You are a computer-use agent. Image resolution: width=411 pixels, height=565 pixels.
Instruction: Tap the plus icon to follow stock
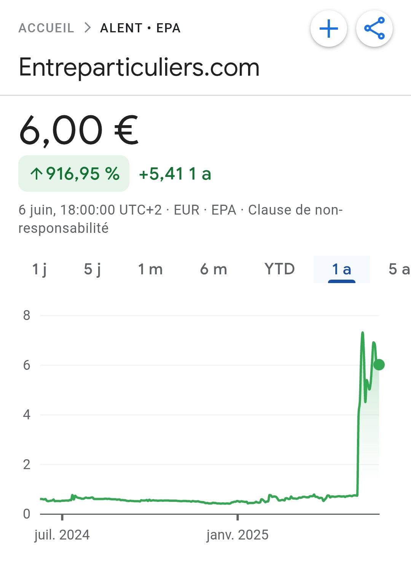pyautogui.click(x=329, y=29)
